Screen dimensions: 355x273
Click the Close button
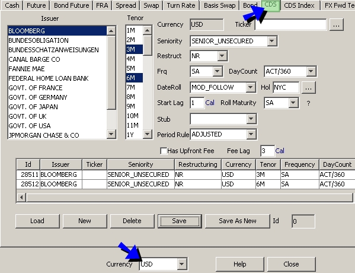[x=291, y=264]
